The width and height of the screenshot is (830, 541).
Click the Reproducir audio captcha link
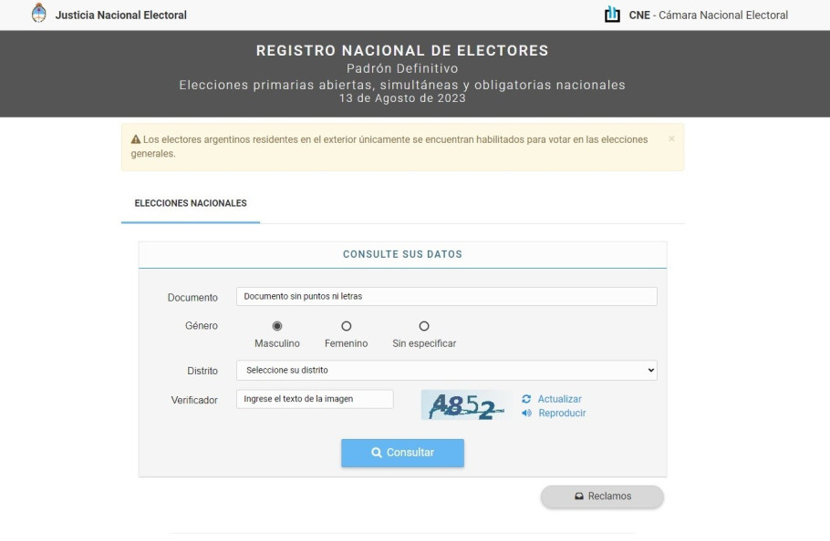(562, 413)
